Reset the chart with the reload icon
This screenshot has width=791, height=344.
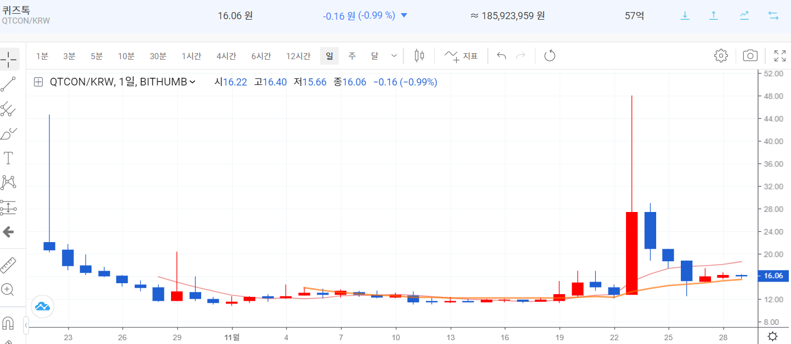[550, 55]
